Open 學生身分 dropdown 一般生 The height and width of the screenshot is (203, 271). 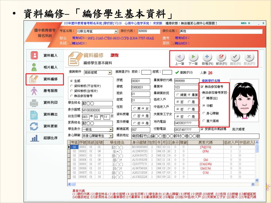click(111, 130)
